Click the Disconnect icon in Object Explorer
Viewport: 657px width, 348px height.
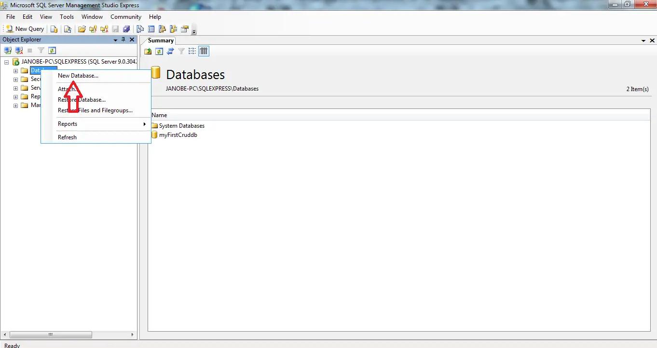coord(19,50)
